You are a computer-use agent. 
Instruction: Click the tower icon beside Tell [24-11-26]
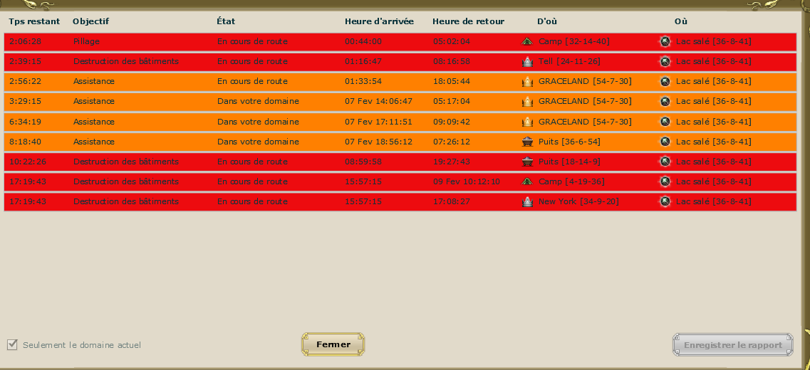(x=527, y=61)
